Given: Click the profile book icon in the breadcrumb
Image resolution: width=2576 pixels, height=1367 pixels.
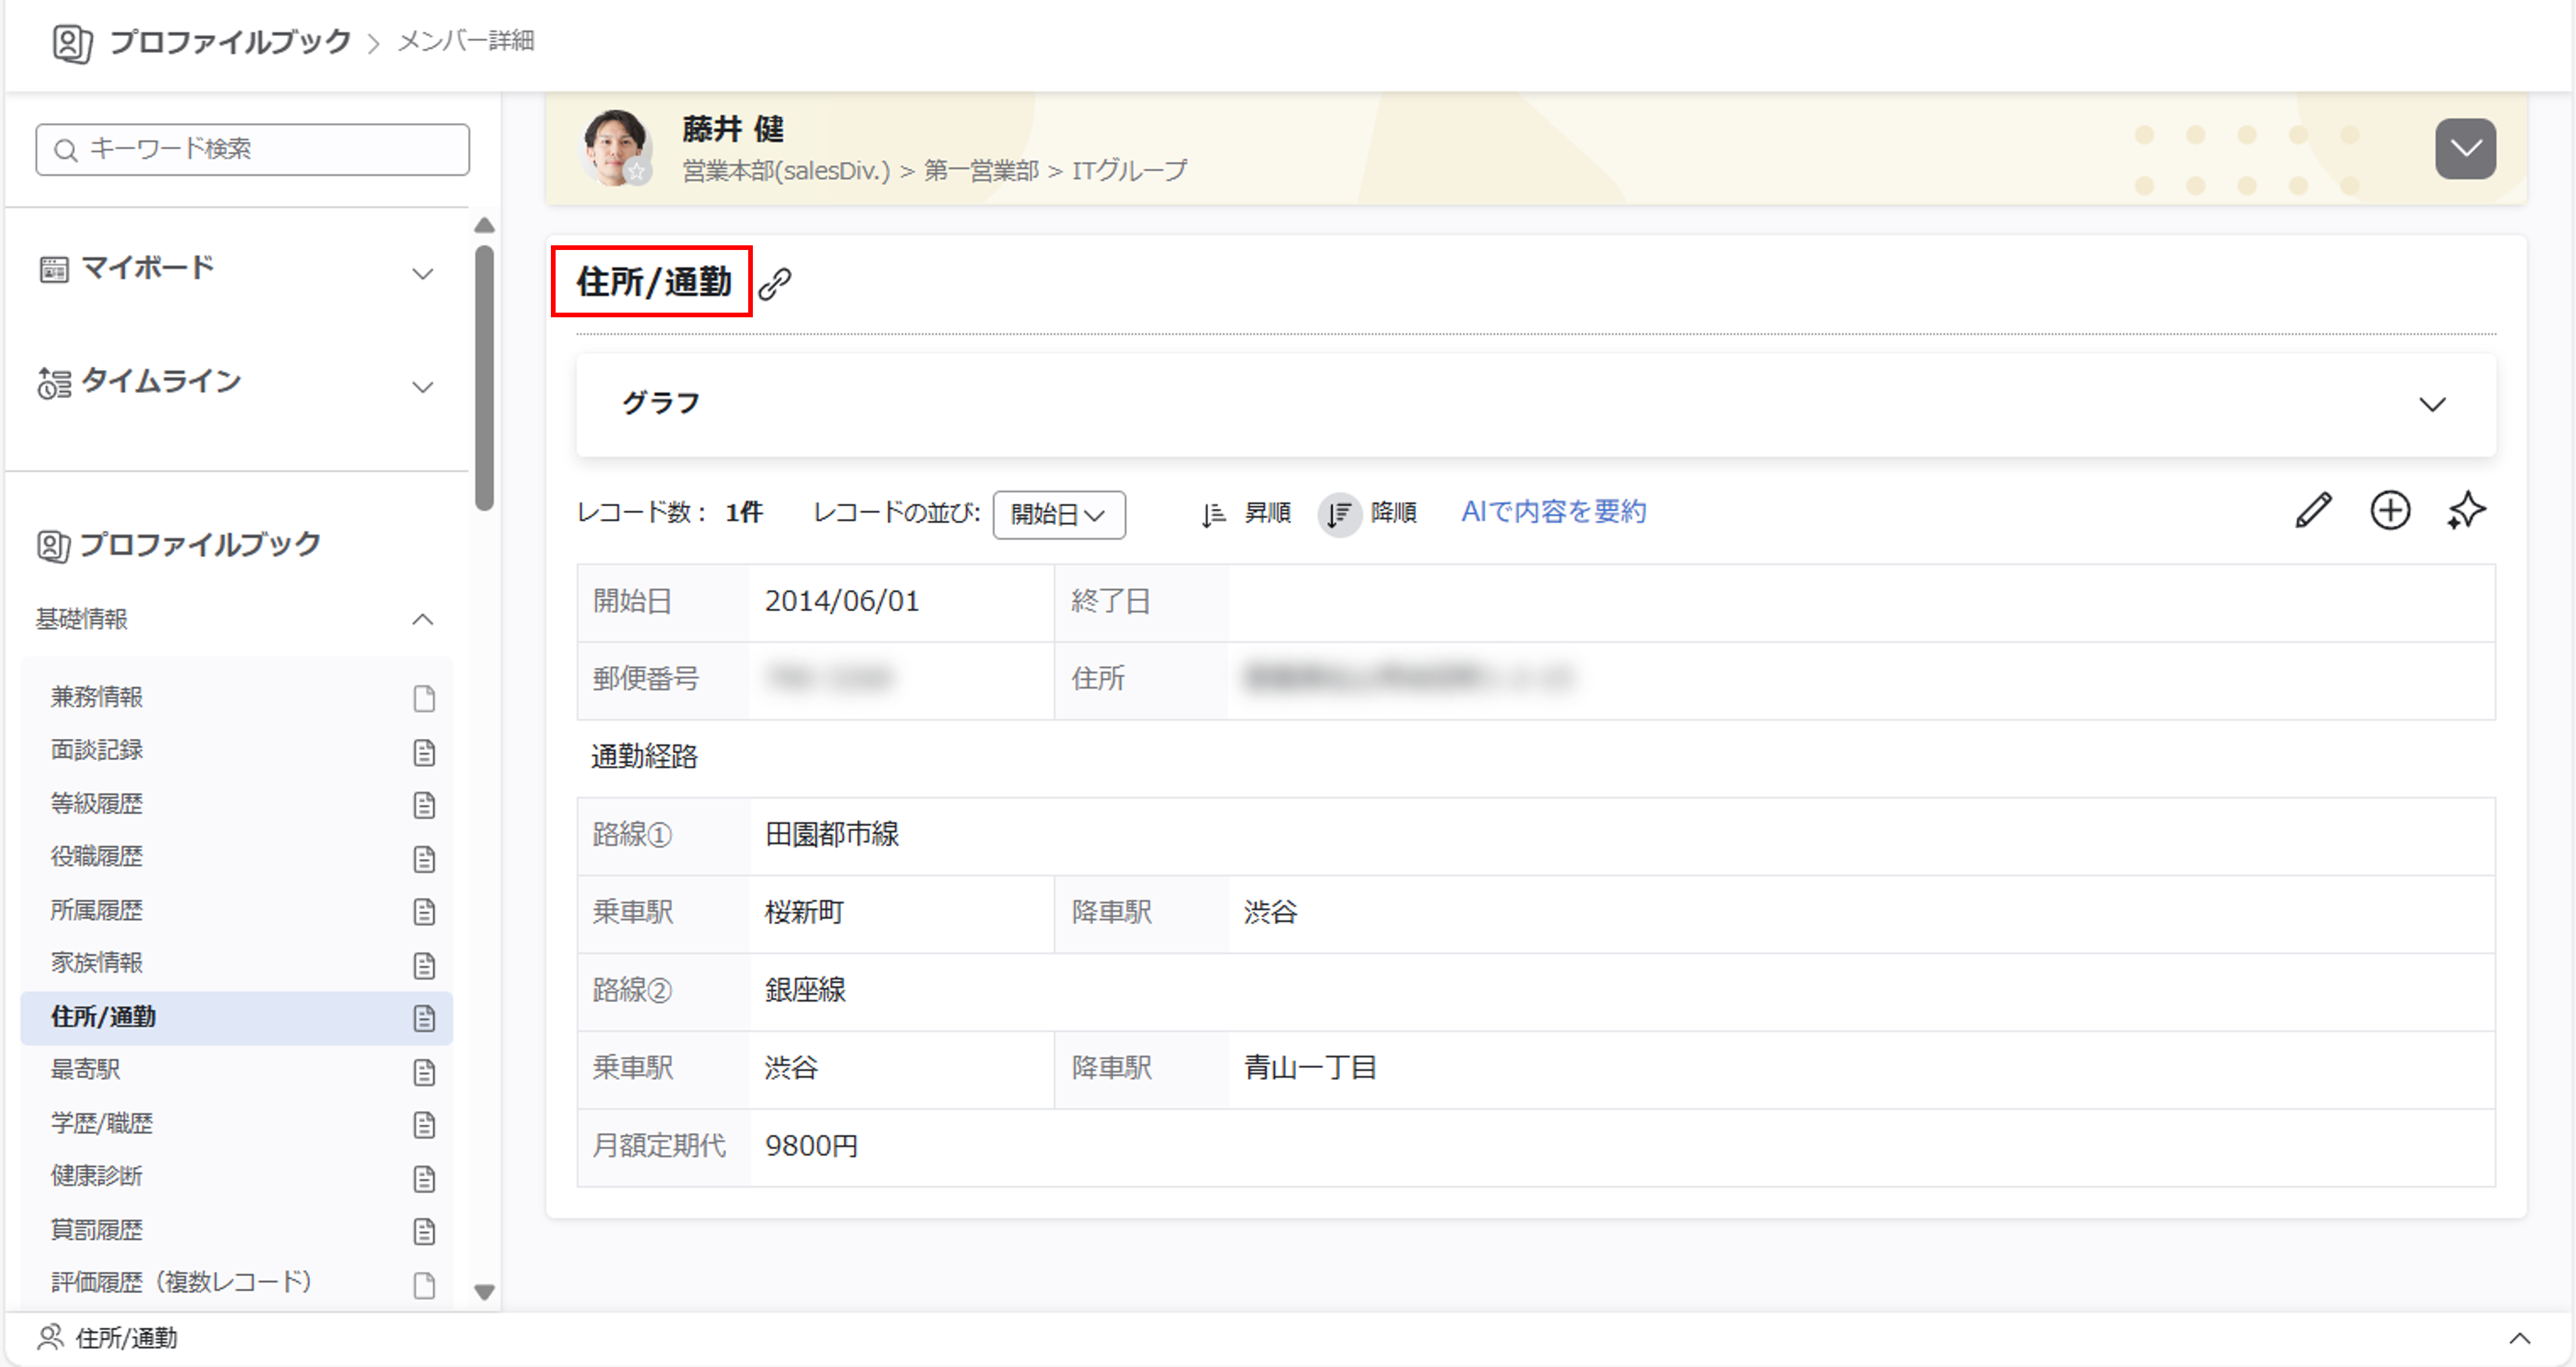Looking at the screenshot, I should pyautogui.click(x=72, y=43).
